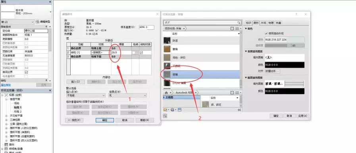Toggle project materials panel view icon
This screenshot has height=153, width=356.
[x=232, y=28]
